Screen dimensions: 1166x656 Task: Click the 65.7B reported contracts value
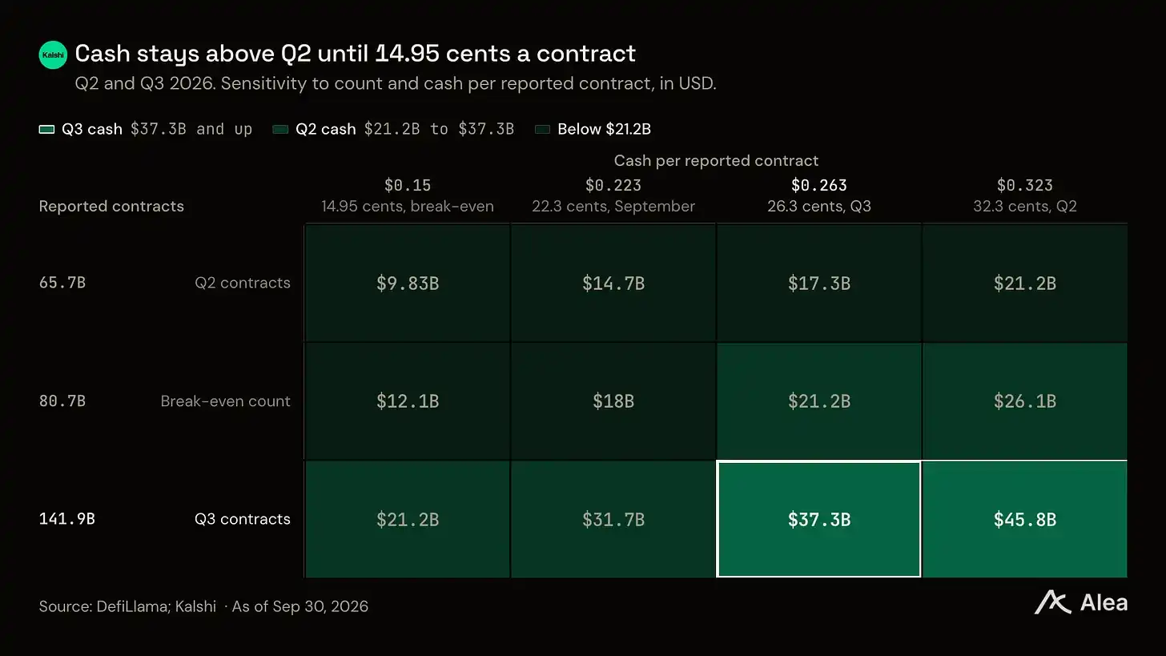(x=62, y=283)
